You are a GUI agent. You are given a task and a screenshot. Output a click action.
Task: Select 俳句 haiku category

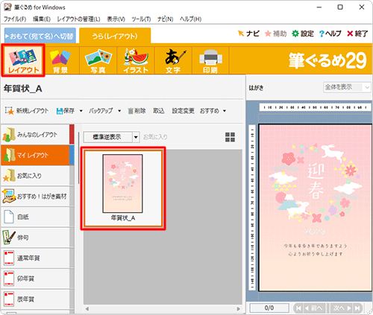(37, 238)
